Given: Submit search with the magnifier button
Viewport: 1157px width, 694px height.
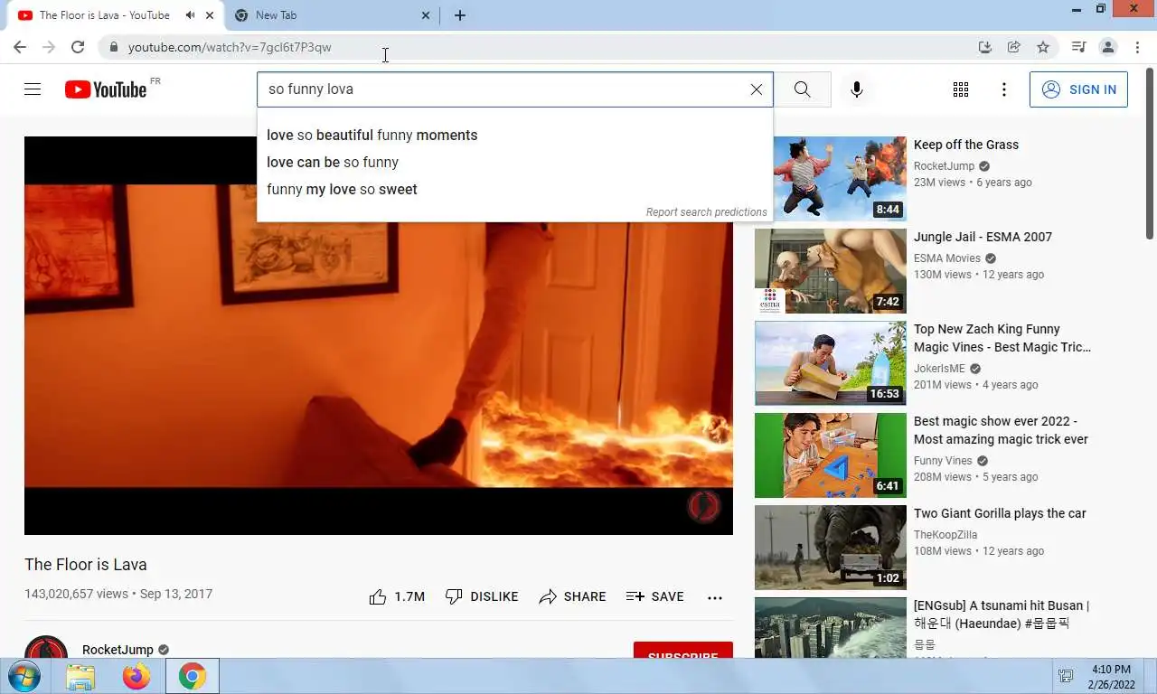Looking at the screenshot, I should pyautogui.click(x=803, y=89).
